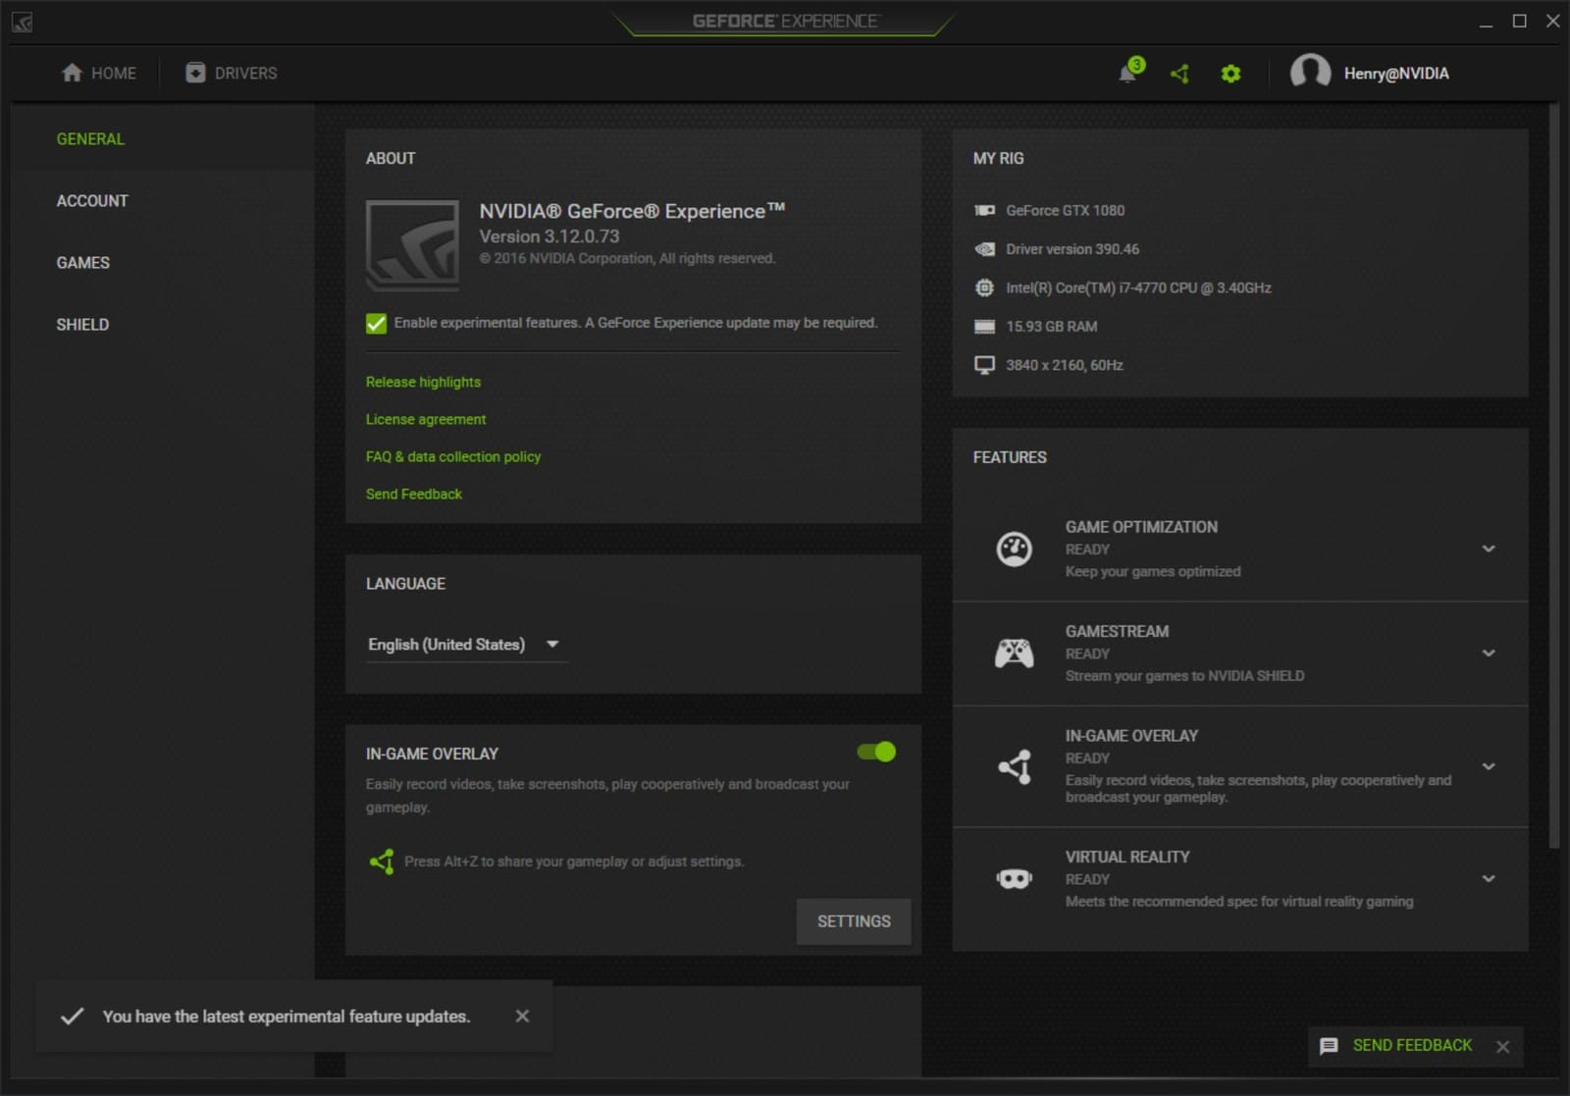This screenshot has height=1096, width=1570.
Task: Enable experimental features checkbox
Action: (376, 323)
